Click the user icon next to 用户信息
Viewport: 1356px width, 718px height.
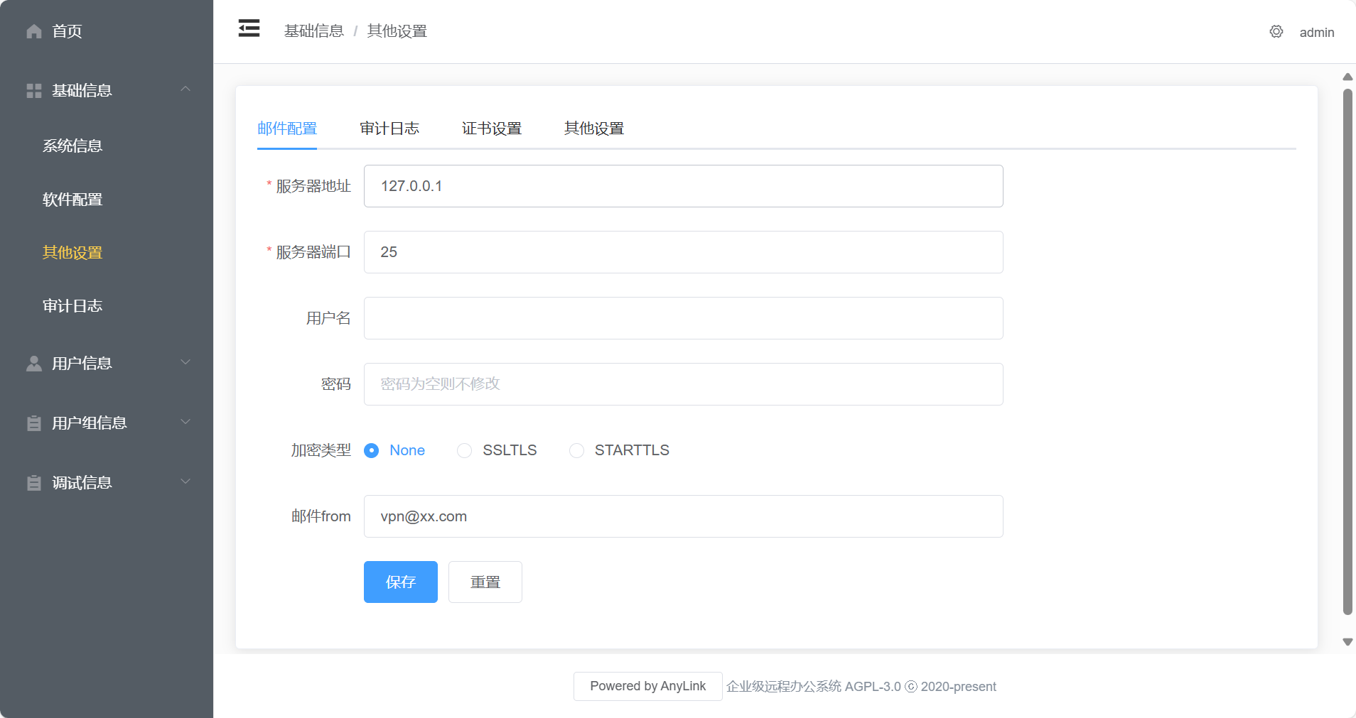(33, 363)
